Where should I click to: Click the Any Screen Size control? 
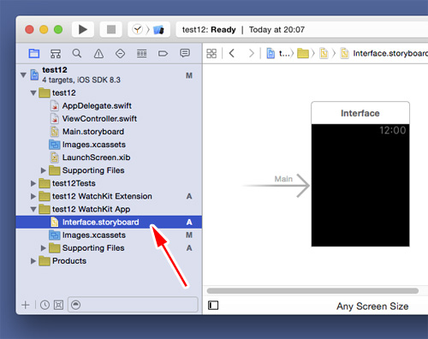(372, 306)
